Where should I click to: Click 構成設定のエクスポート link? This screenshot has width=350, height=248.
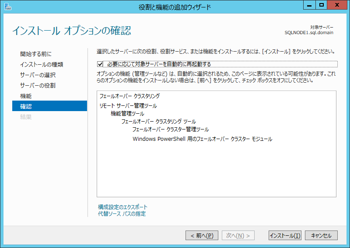tap(122, 207)
